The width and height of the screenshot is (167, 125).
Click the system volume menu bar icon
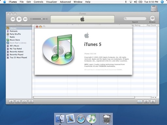tap(135, 2)
